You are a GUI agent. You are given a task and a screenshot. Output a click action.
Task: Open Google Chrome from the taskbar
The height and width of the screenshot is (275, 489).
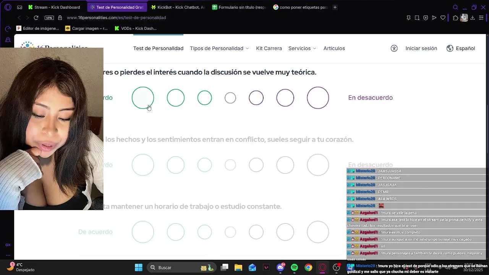(308, 267)
